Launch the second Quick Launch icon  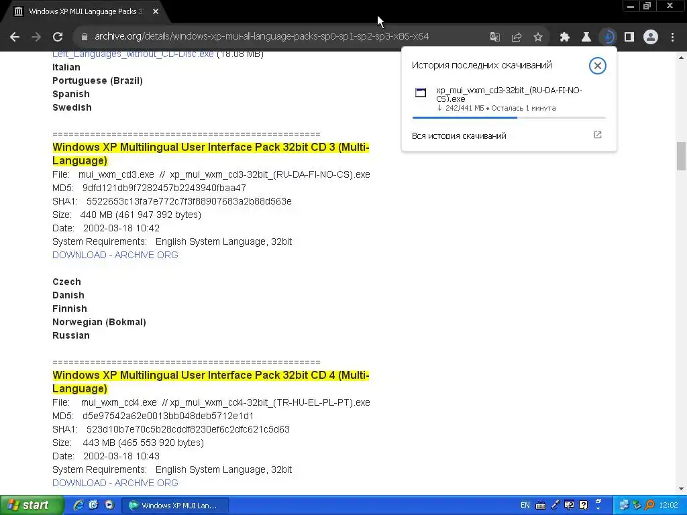pyautogui.click(x=93, y=505)
